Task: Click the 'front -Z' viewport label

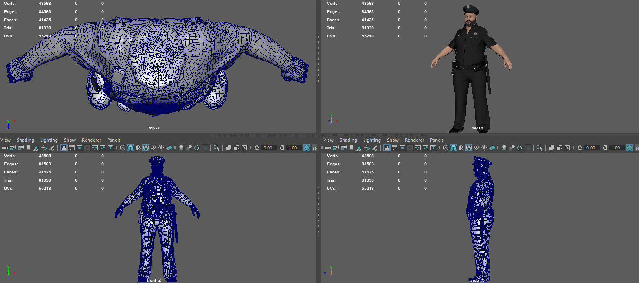Action: 154,280
